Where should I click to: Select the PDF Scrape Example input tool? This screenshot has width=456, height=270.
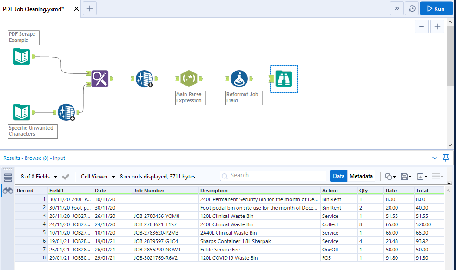[x=21, y=56]
